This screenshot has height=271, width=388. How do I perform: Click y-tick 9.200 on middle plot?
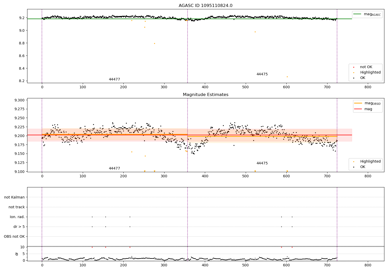click(x=20, y=136)
